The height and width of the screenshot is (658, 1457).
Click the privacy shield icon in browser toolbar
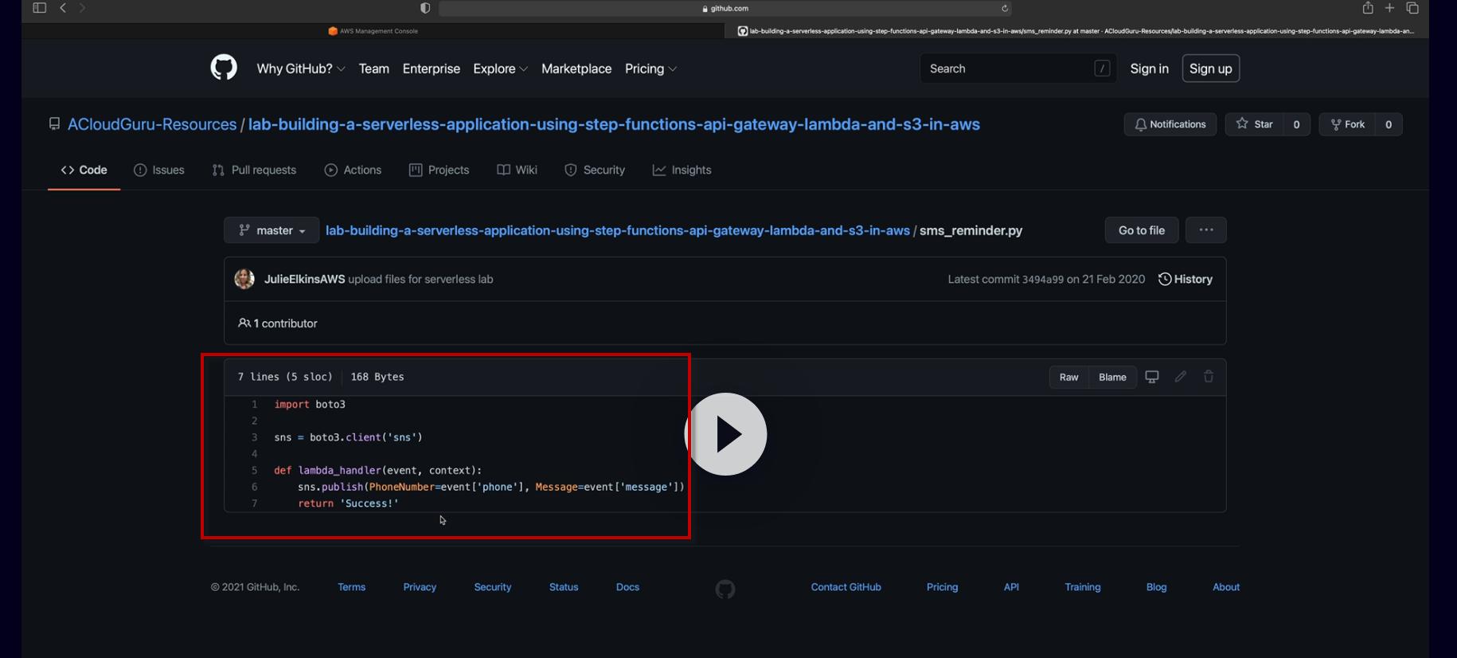pos(425,8)
